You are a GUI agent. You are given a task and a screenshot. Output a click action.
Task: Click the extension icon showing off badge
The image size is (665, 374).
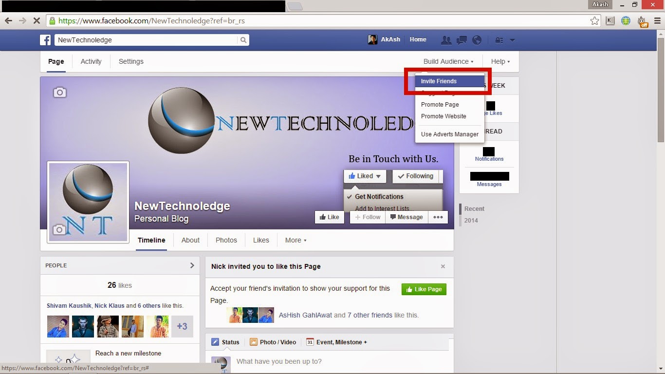642,21
